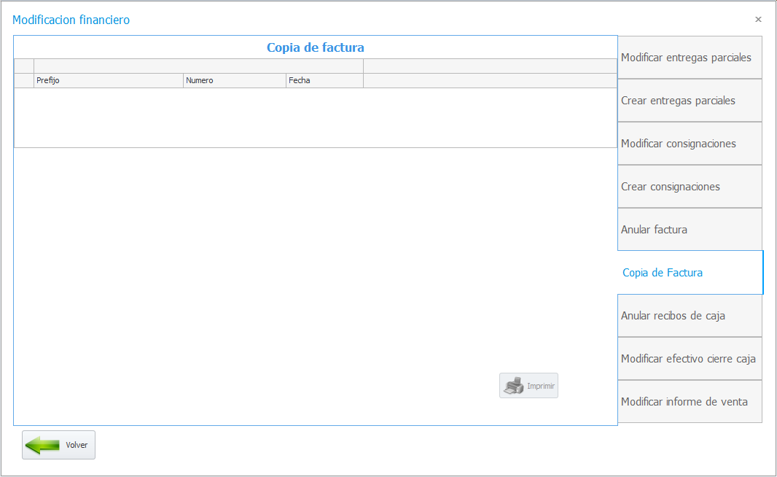Sort by the Prefijo column header

[x=109, y=81]
